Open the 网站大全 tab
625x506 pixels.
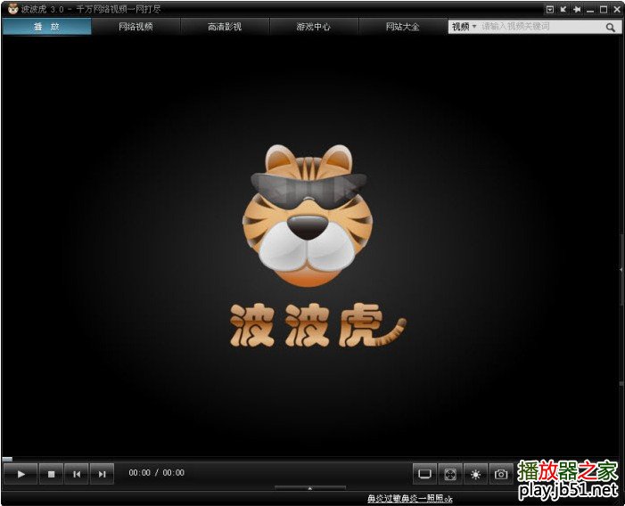pyautogui.click(x=403, y=27)
